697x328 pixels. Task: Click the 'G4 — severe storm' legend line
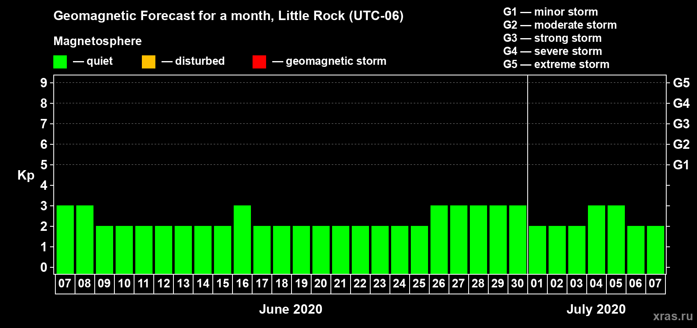[x=552, y=51]
